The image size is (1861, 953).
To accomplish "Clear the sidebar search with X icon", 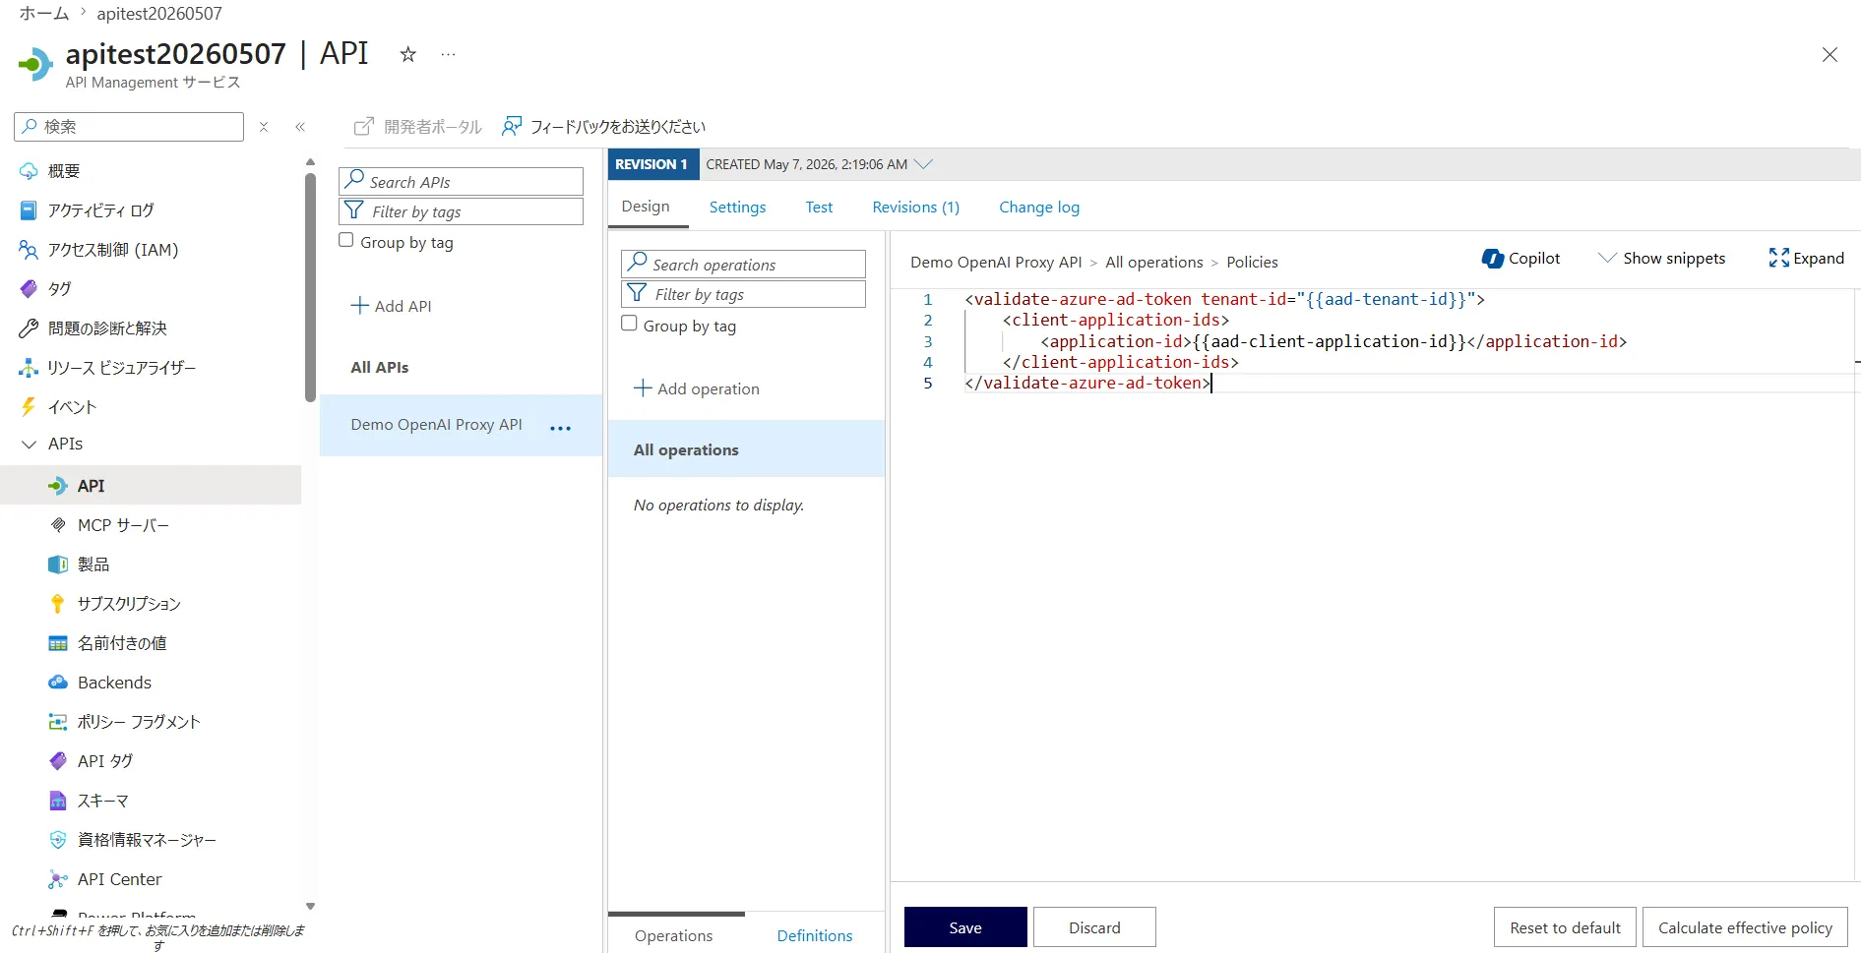I will pos(264,127).
